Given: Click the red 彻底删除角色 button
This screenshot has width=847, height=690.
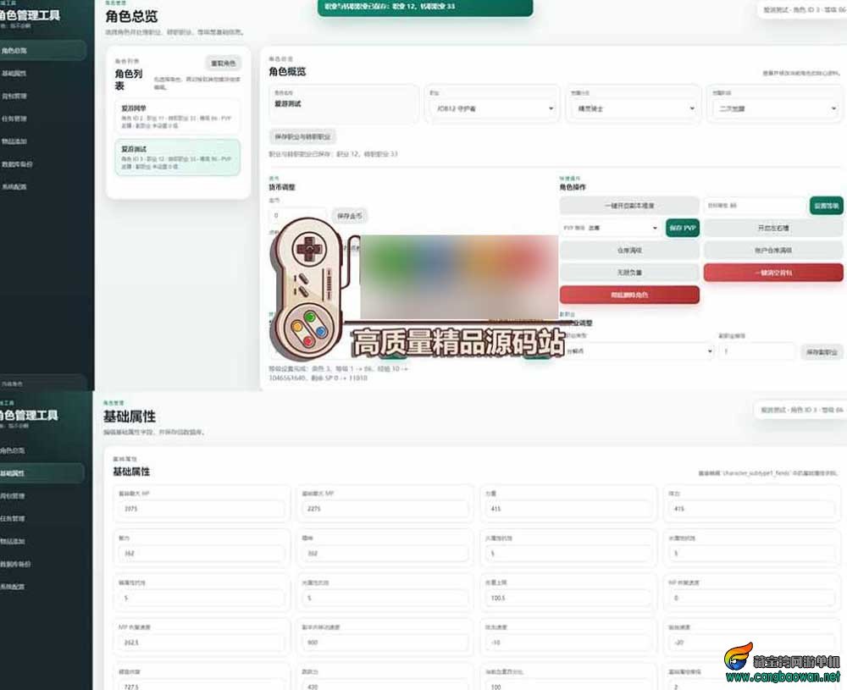Looking at the screenshot, I should click(629, 295).
